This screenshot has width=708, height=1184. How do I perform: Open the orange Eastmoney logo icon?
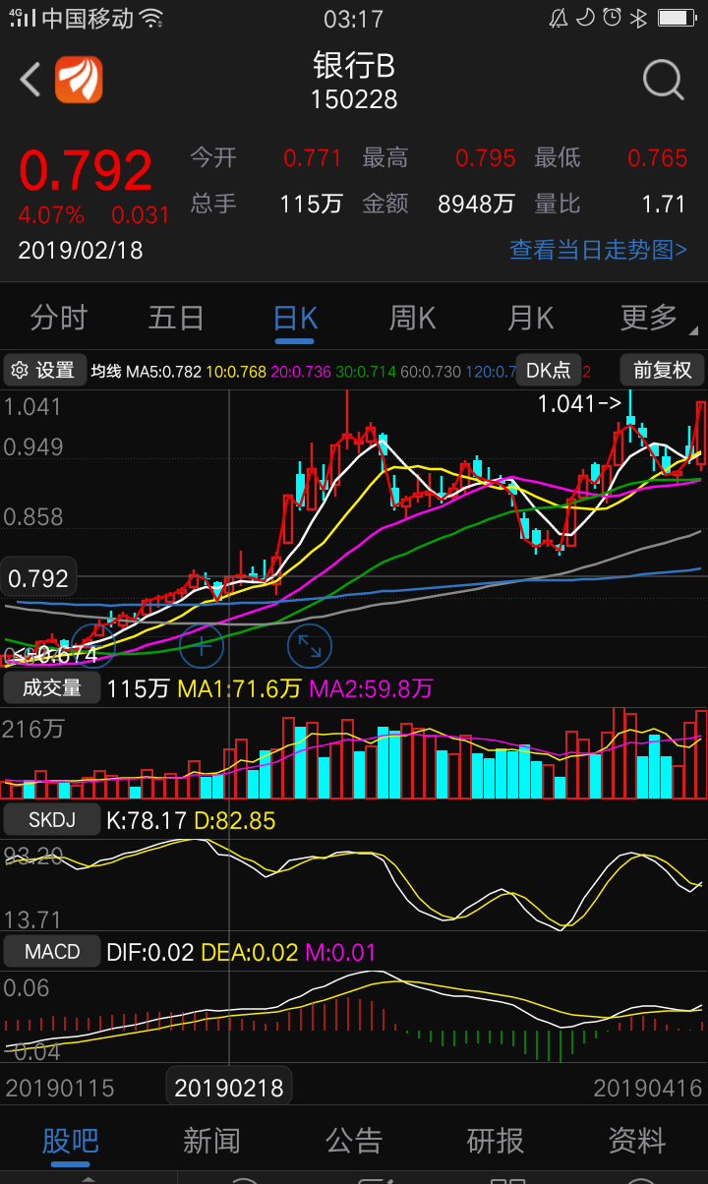click(79, 80)
